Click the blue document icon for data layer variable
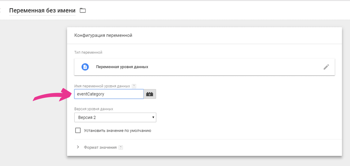350x166 pixels. 85,67
